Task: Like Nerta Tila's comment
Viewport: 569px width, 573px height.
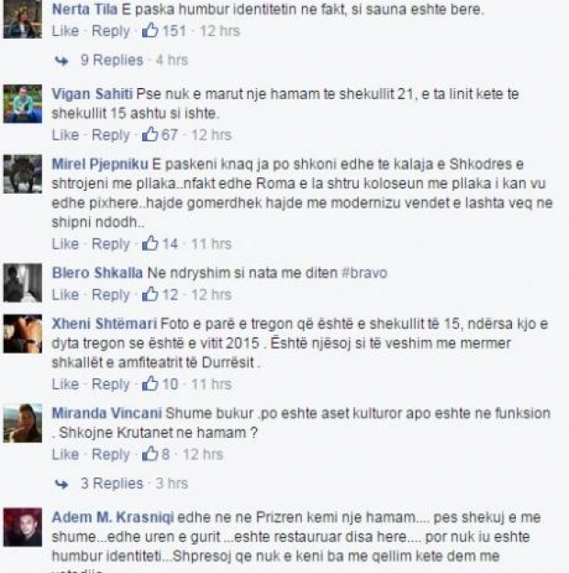Action: coord(65,30)
